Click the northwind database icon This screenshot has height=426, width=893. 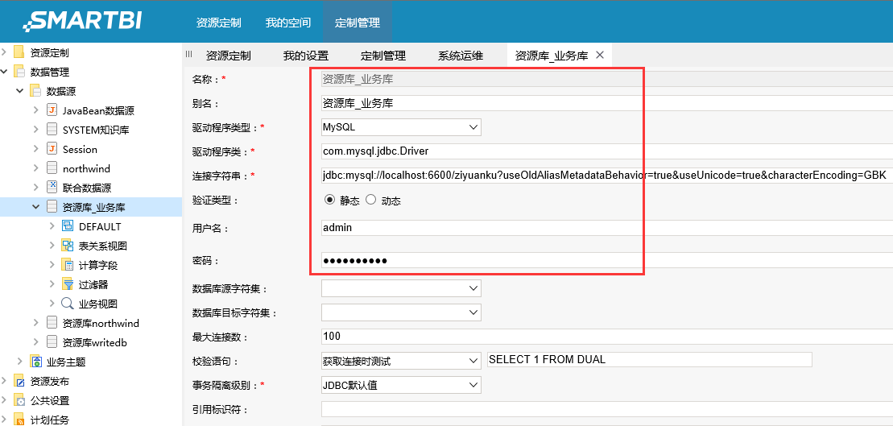[x=52, y=168]
